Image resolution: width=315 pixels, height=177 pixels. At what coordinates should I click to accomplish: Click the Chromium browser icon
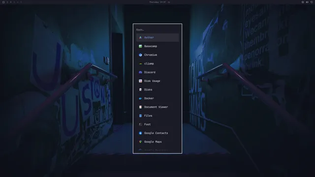coord(140,55)
